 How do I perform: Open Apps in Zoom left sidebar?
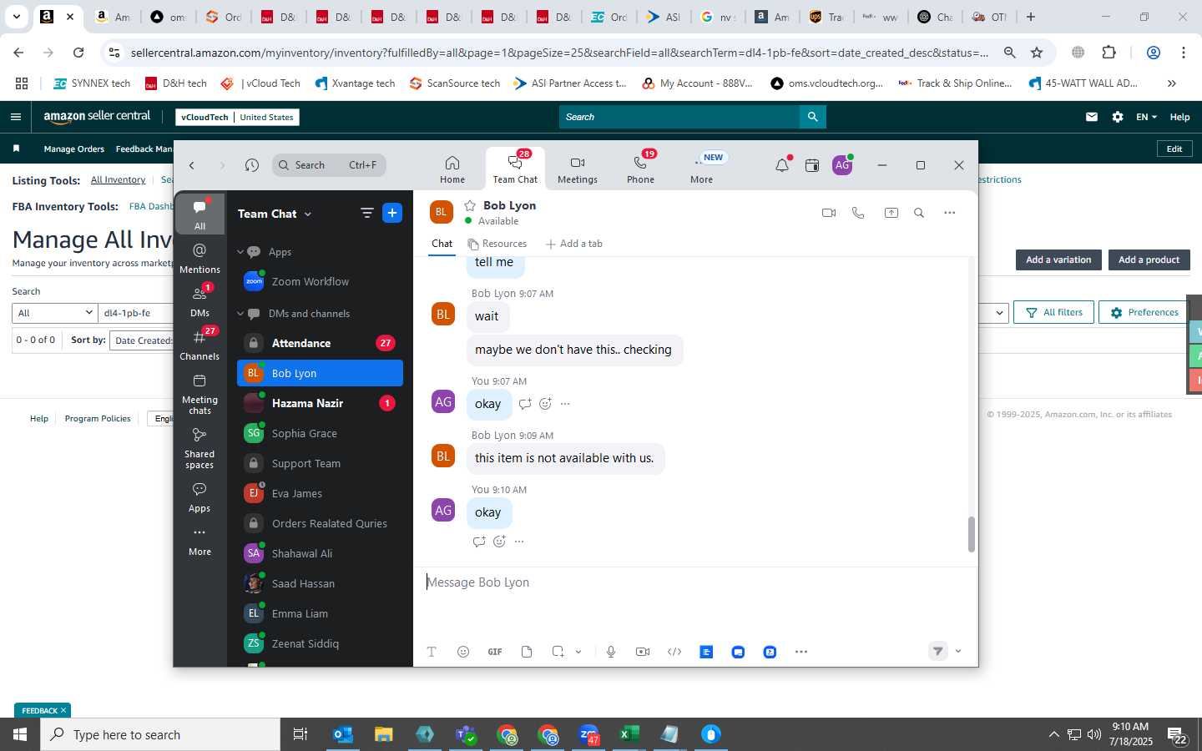click(199, 497)
